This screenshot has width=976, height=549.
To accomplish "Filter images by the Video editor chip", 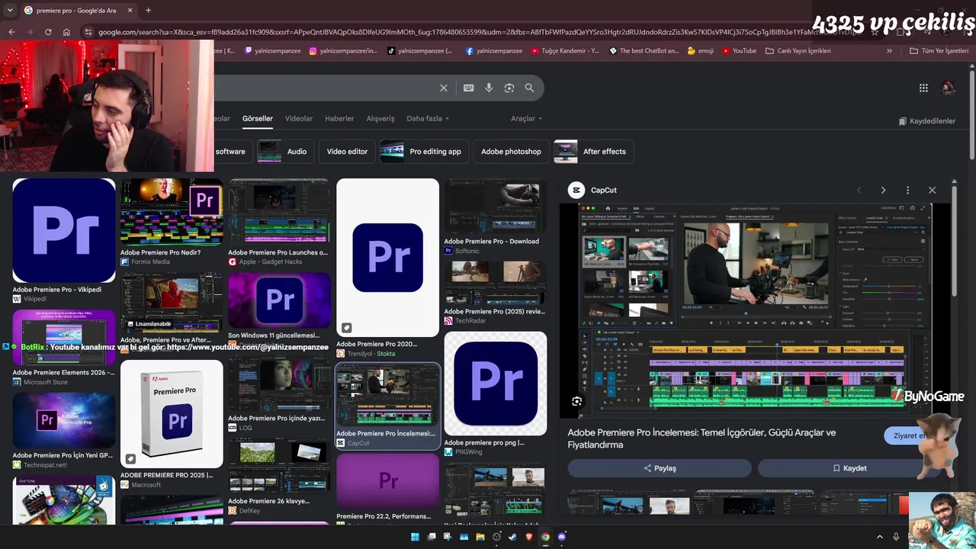I will click(x=347, y=152).
